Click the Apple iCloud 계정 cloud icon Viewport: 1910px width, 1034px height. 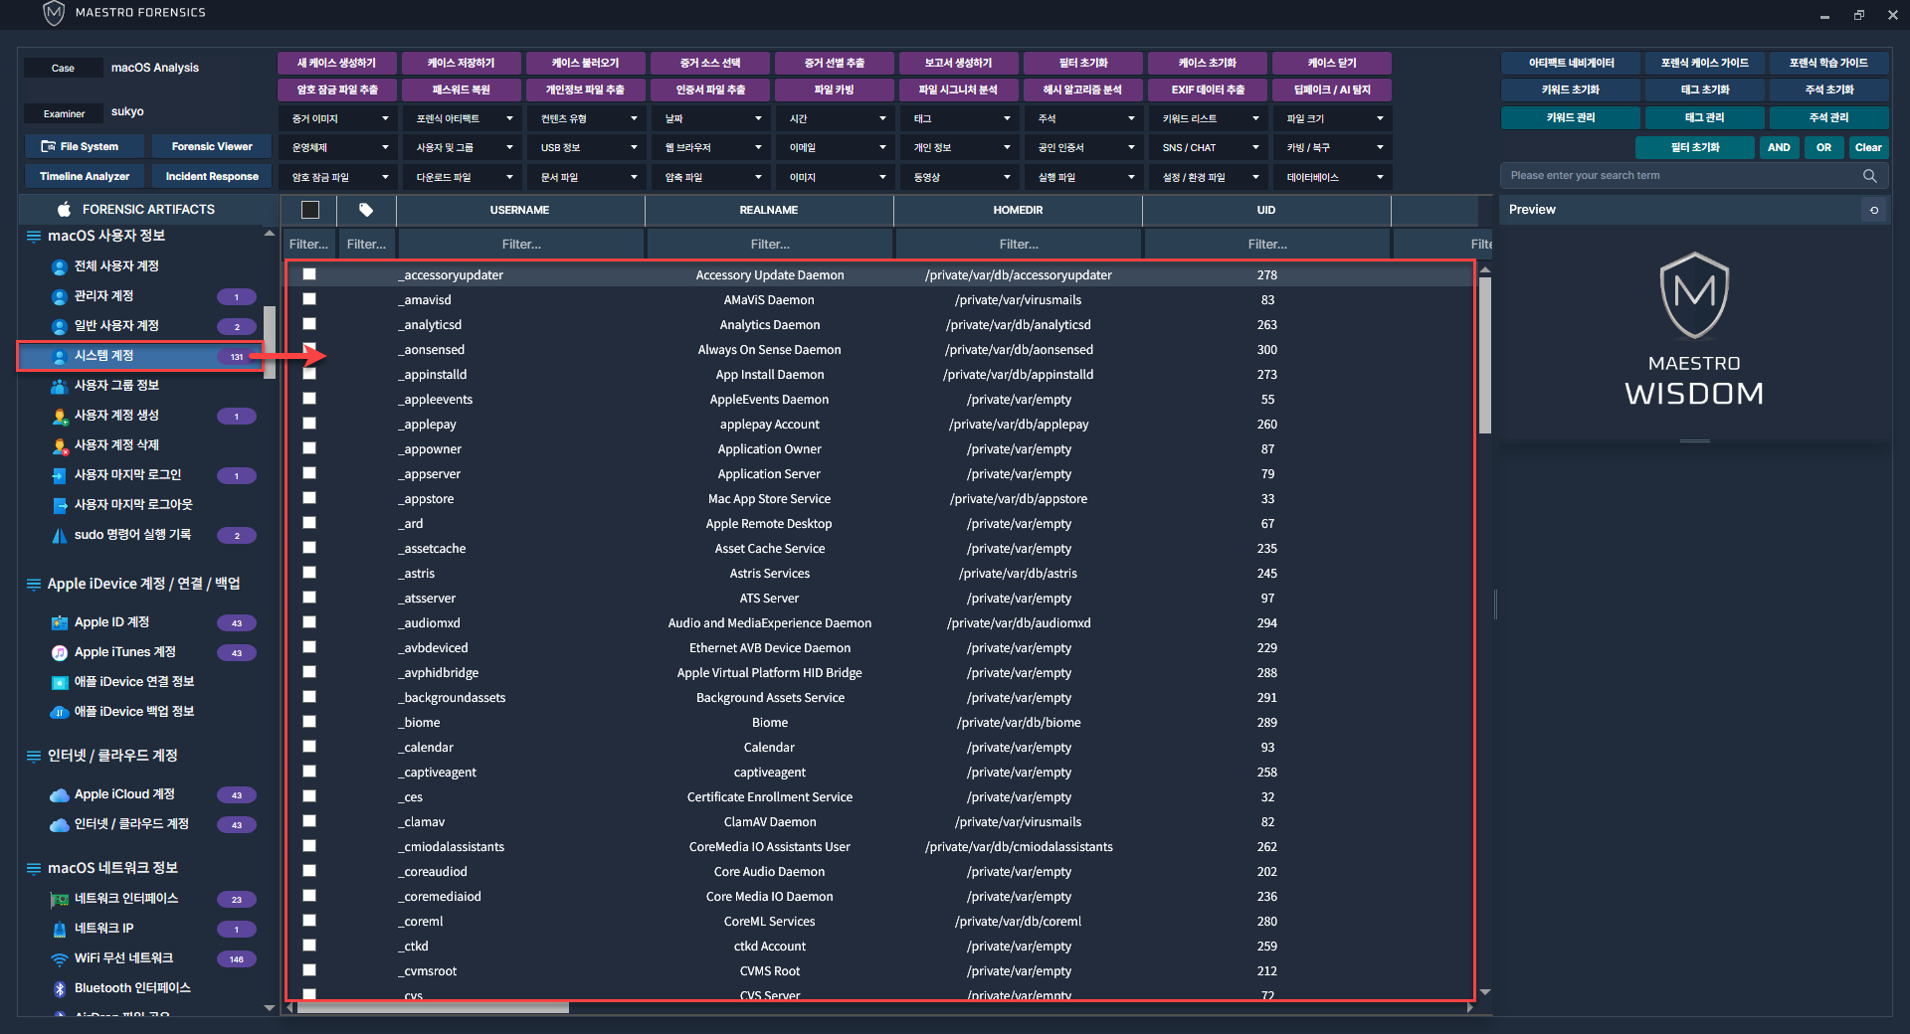pos(59,794)
